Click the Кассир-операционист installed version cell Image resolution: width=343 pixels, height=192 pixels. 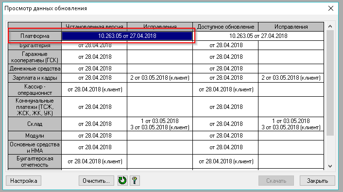95,89
